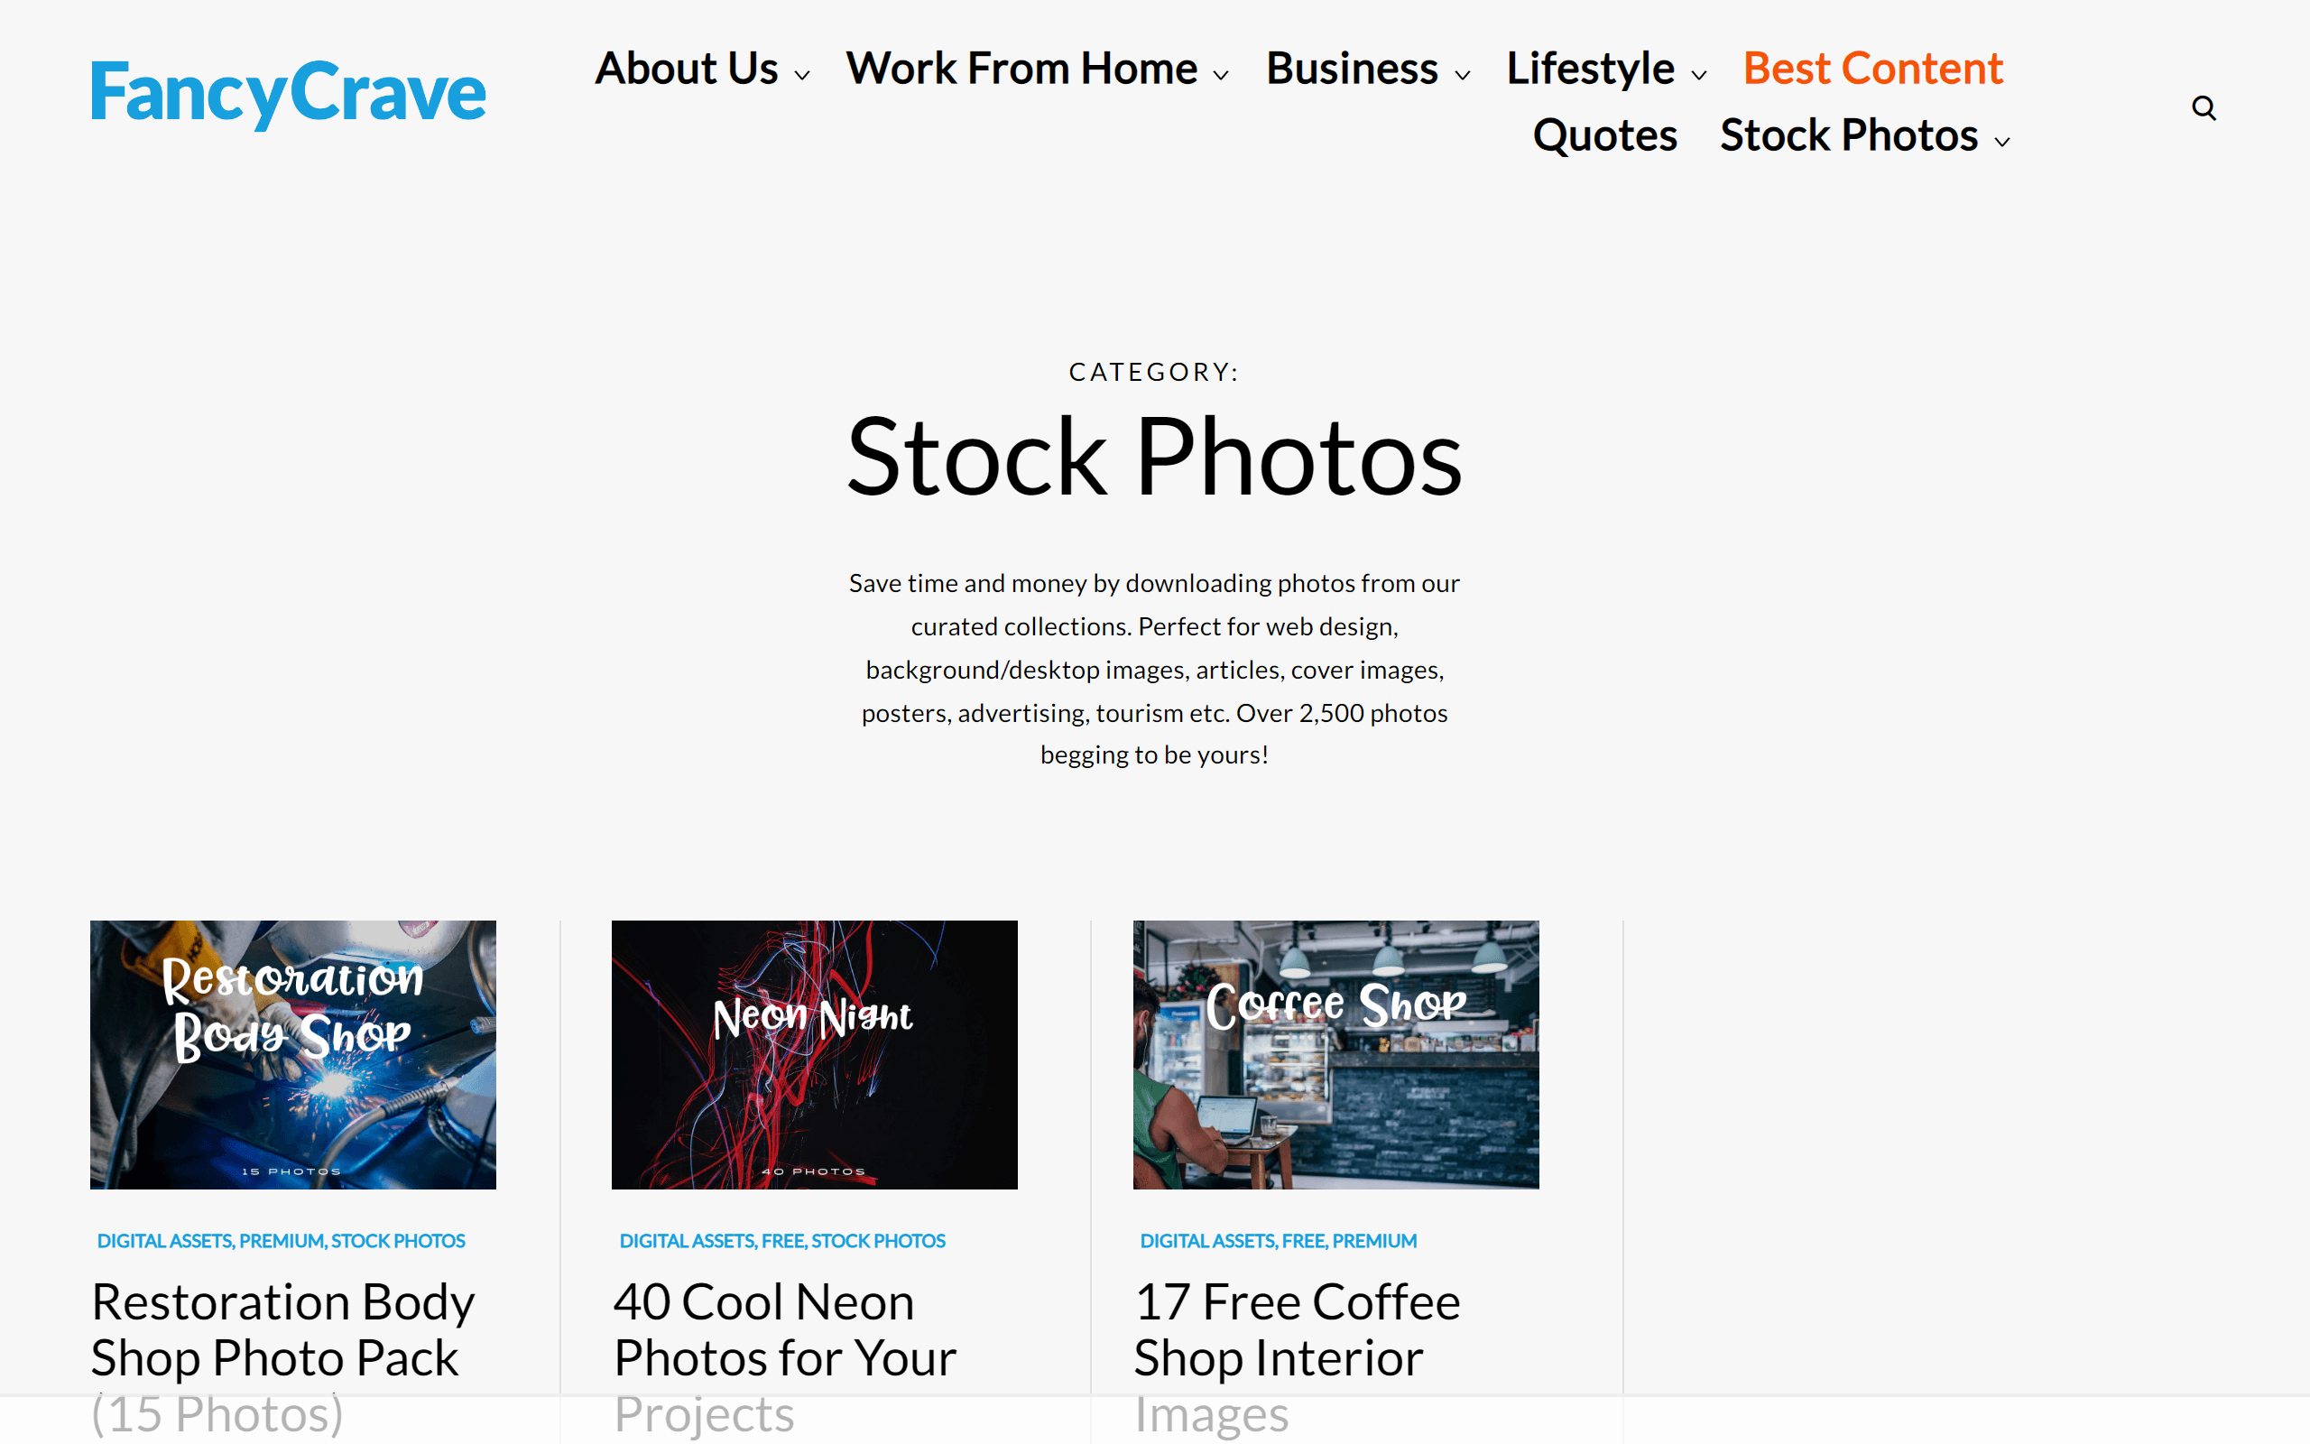Click the Quotes menu item
The width and height of the screenshot is (2310, 1444).
click(1605, 134)
